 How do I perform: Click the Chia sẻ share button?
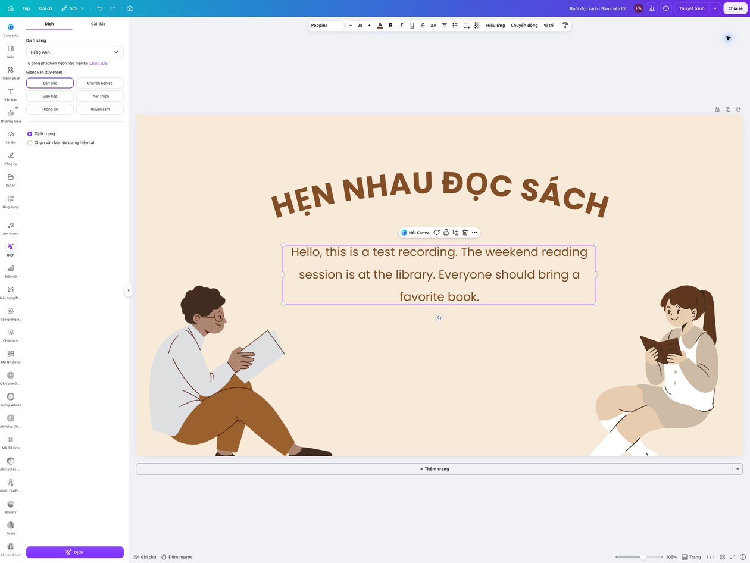735,8
